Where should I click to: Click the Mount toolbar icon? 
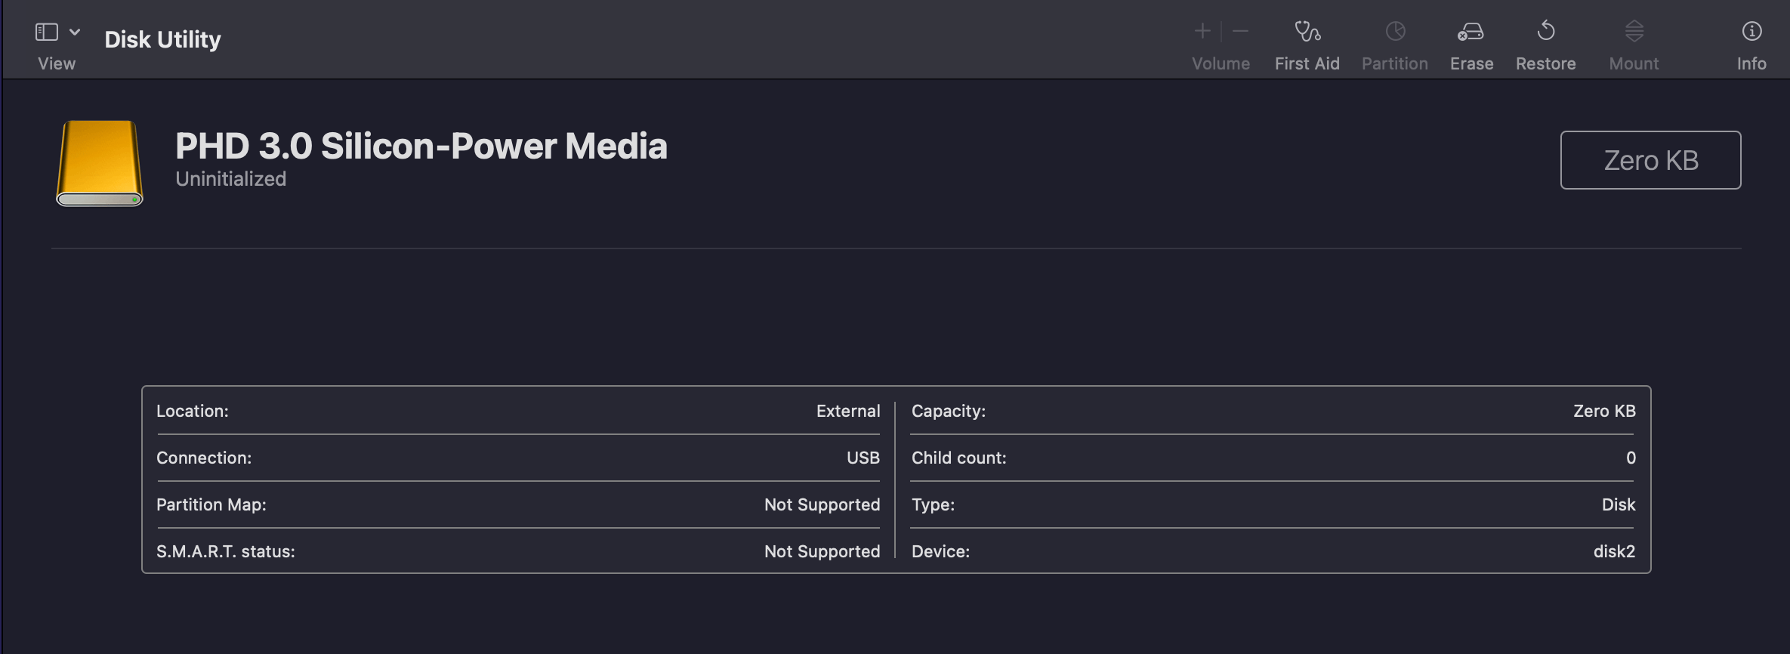pyautogui.click(x=1634, y=31)
